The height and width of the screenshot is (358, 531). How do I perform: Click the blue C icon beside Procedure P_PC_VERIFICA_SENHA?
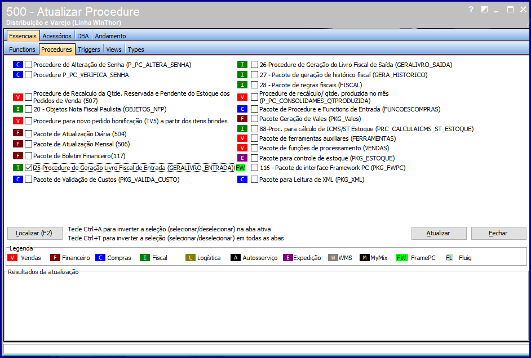[x=18, y=75]
